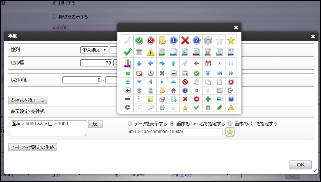Choose the clock icon from the grid

(151, 73)
